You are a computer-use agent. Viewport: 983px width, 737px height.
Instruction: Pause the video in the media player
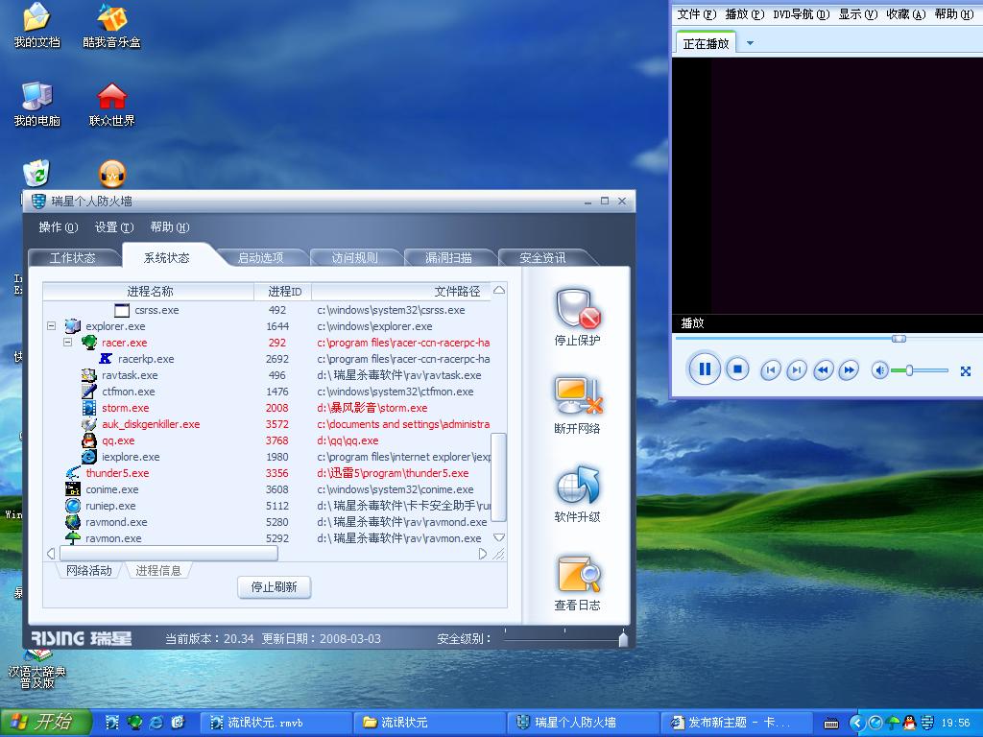click(704, 369)
